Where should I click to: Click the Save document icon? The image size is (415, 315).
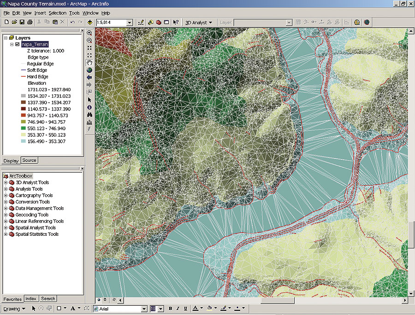[x=22, y=22]
